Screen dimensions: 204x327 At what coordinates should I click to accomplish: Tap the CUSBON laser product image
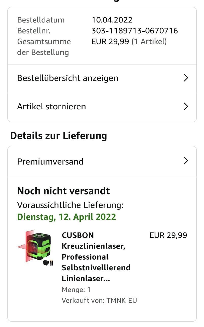pos(35,248)
